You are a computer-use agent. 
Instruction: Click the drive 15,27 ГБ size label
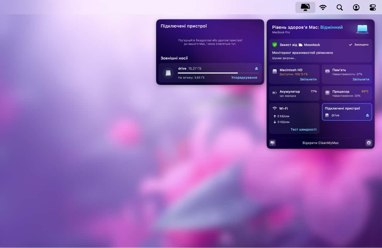(x=195, y=68)
